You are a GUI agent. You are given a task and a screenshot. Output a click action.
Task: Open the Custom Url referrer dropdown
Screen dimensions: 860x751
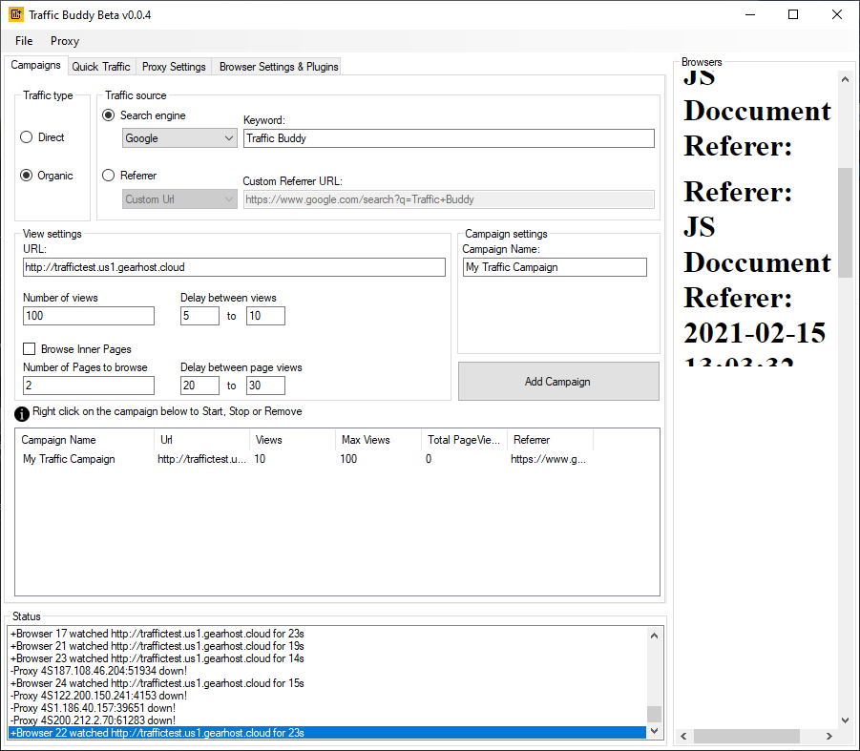pos(178,198)
